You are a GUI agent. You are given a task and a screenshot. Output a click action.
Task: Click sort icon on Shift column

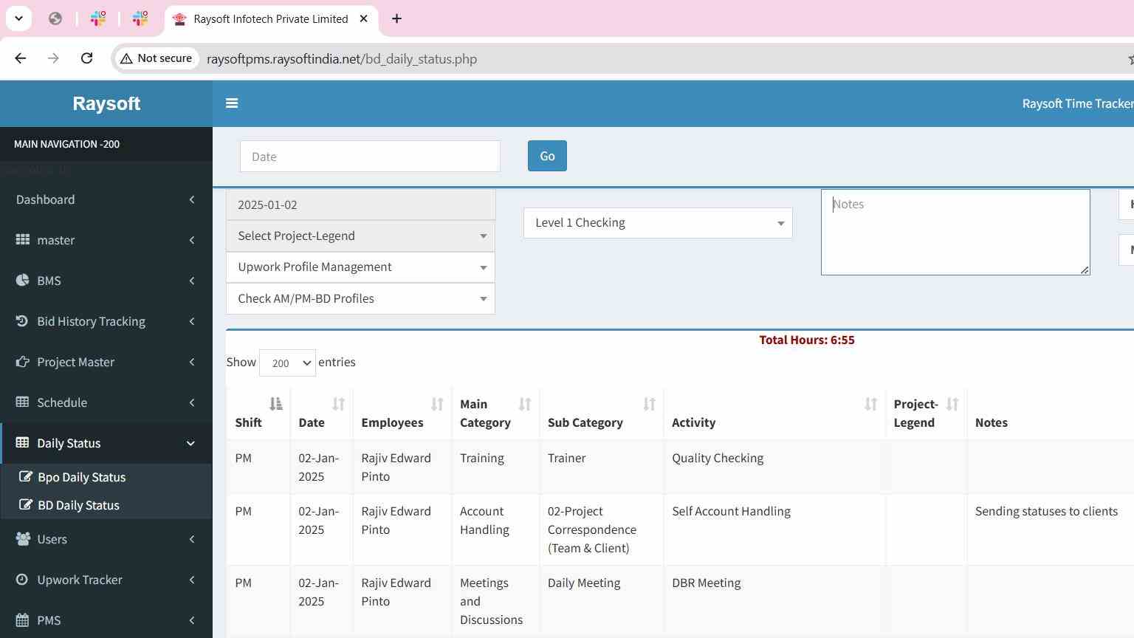(x=275, y=404)
